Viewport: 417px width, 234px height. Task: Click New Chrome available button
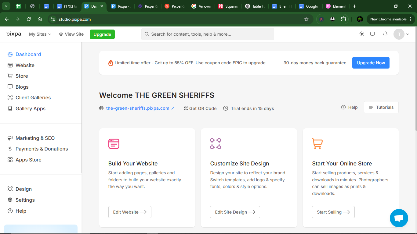(x=390, y=19)
